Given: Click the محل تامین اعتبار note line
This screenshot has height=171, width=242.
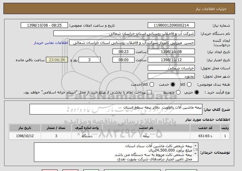Looking at the screenshot, I should 155,159.
